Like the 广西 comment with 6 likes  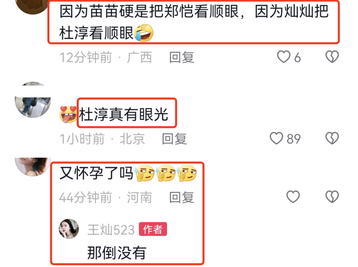pyautogui.click(x=284, y=57)
